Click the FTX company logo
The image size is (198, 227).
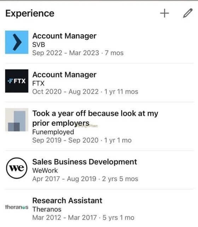[17, 81]
